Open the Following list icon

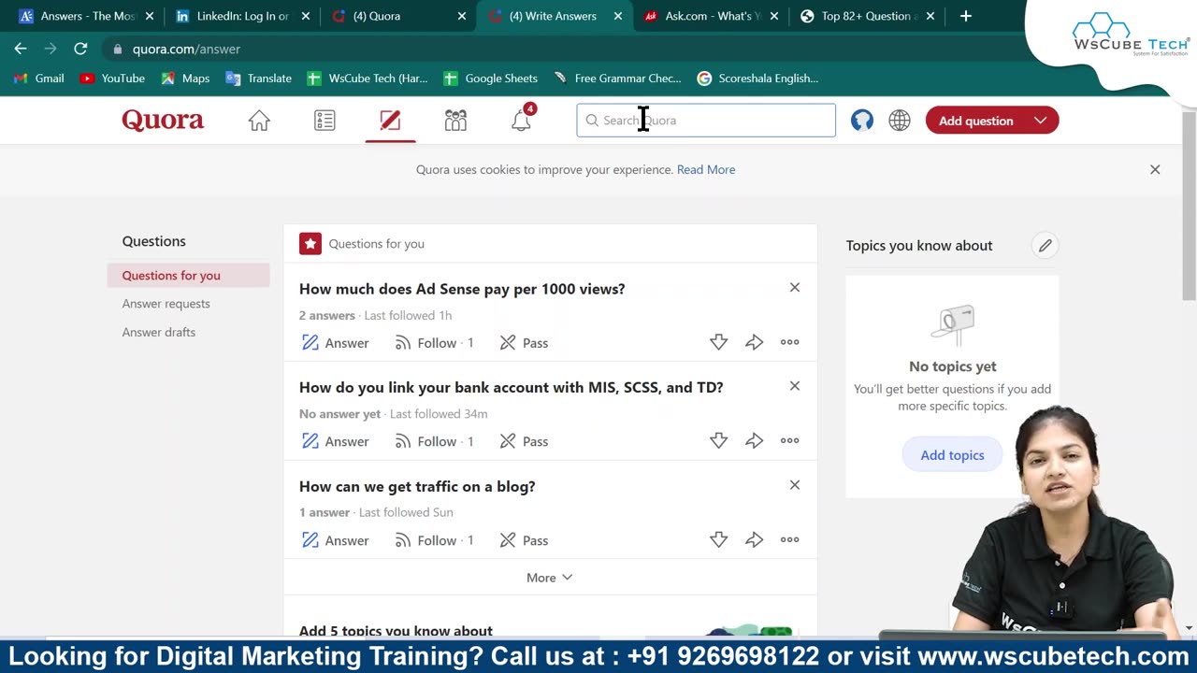click(324, 121)
